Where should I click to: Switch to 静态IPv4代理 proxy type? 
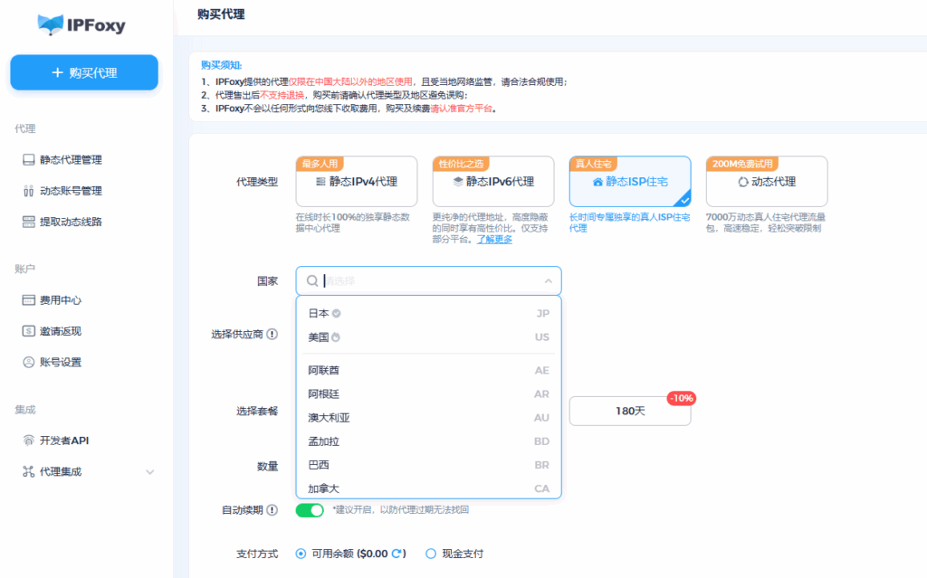click(x=357, y=182)
